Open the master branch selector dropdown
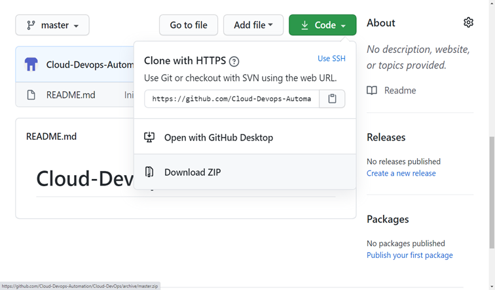495x290 pixels. [x=52, y=25]
